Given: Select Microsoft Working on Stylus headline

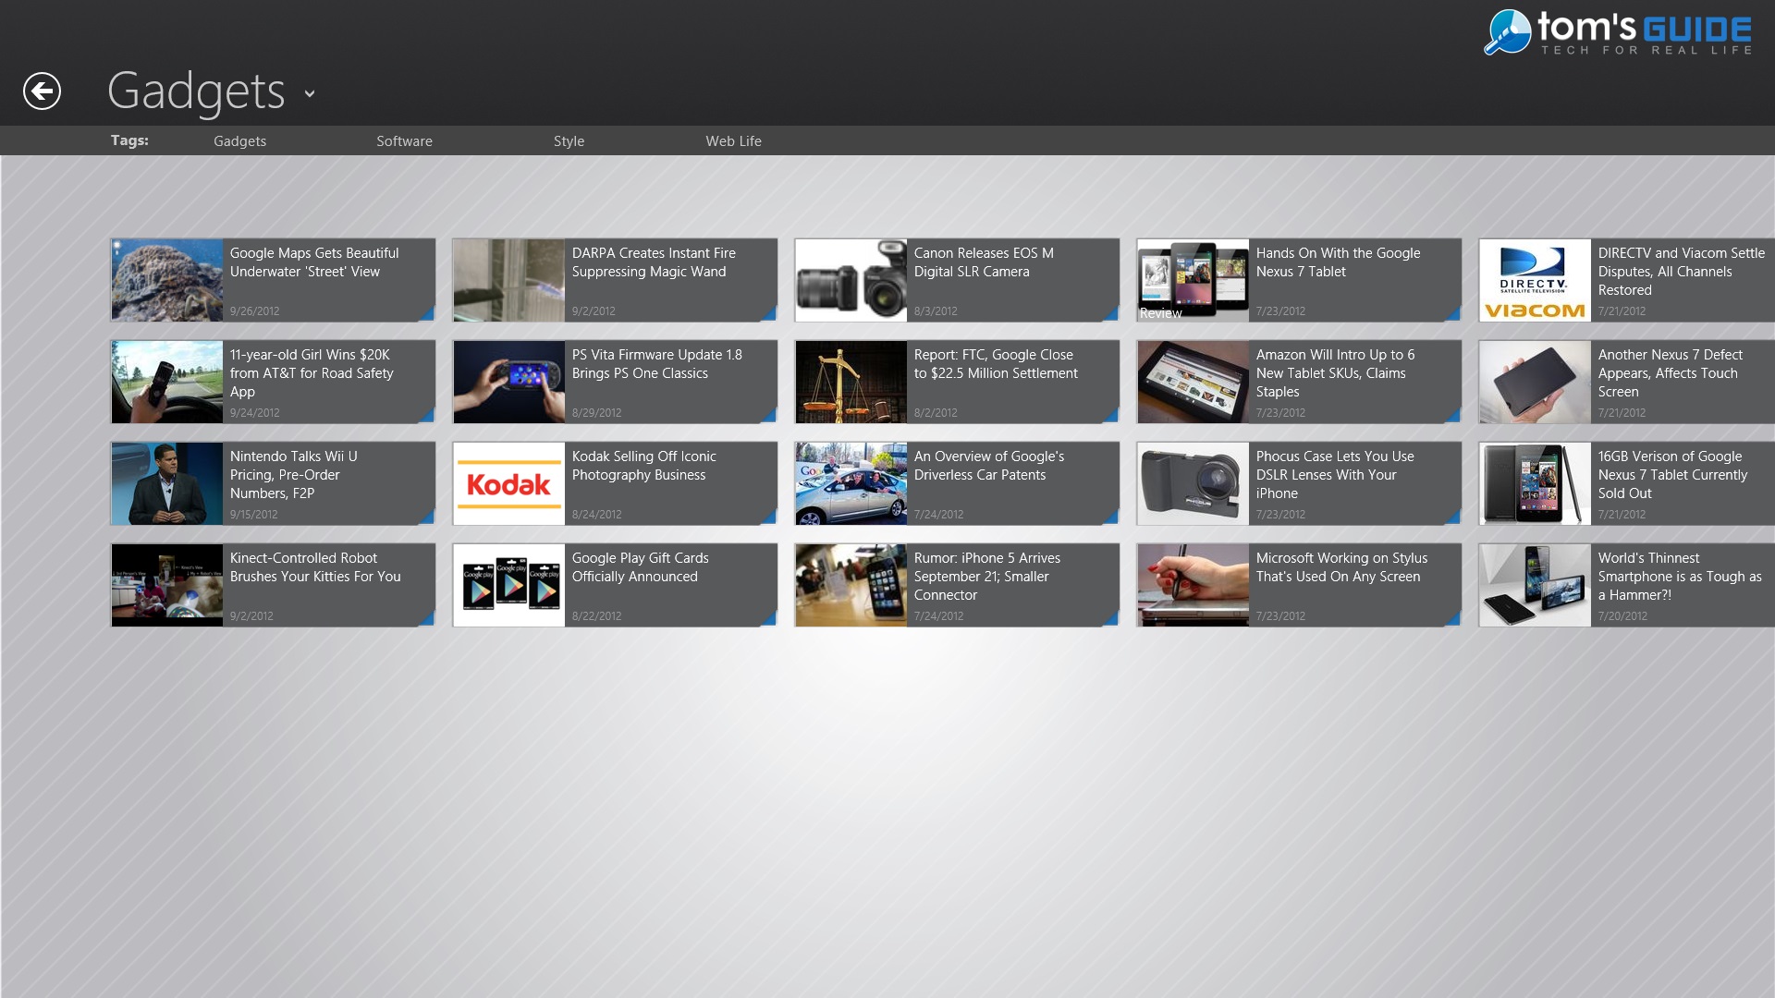Looking at the screenshot, I should click(1341, 566).
